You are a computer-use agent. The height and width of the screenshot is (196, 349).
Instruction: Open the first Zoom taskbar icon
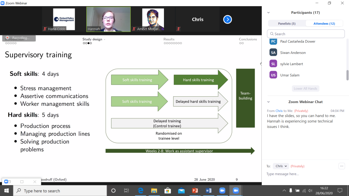tap(222, 191)
